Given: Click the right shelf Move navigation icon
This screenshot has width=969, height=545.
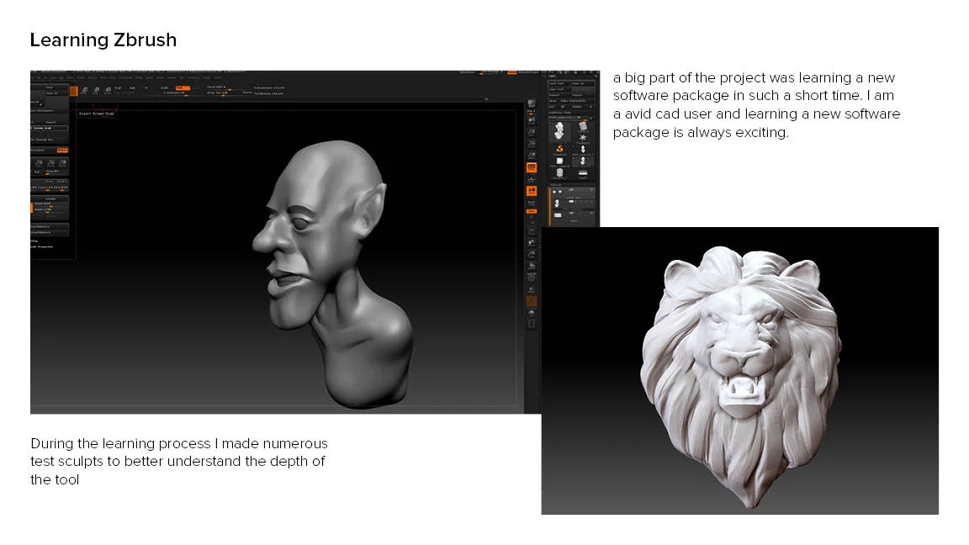Looking at the screenshot, I should [x=532, y=242].
